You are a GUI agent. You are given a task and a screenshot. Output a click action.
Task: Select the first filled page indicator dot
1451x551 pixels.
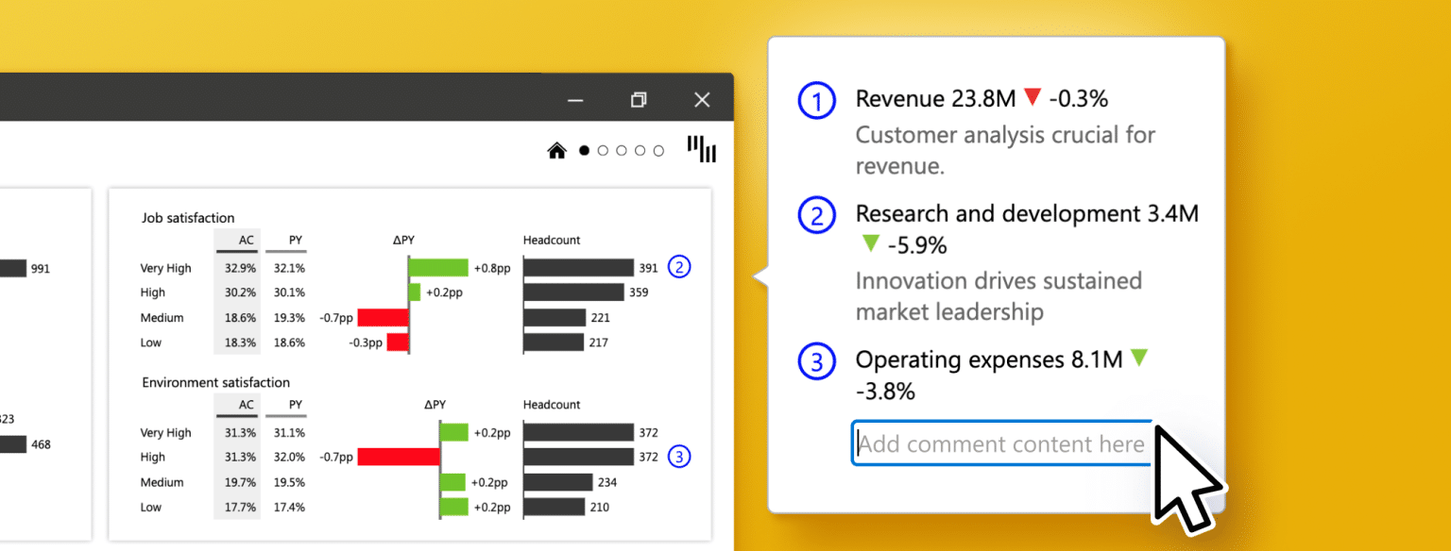tap(584, 150)
